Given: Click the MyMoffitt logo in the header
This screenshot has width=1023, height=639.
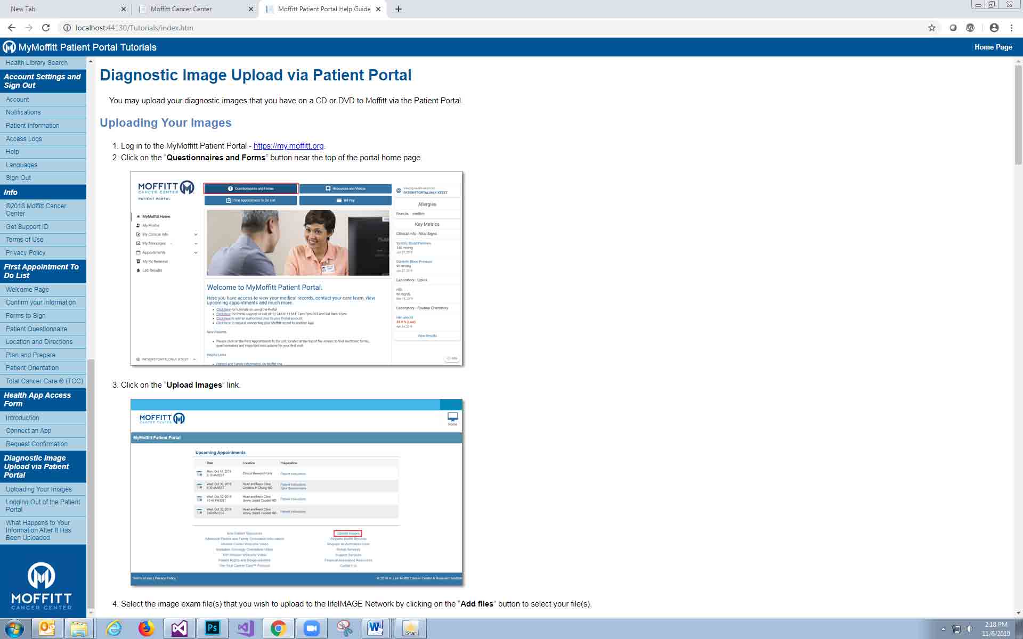Looking at the screenshot, I should click(x=9, y=47).
